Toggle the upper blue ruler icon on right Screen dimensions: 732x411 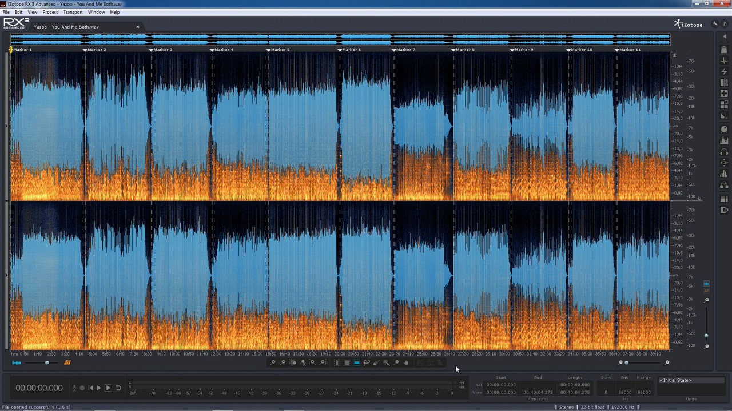click(x=706, y=284)
